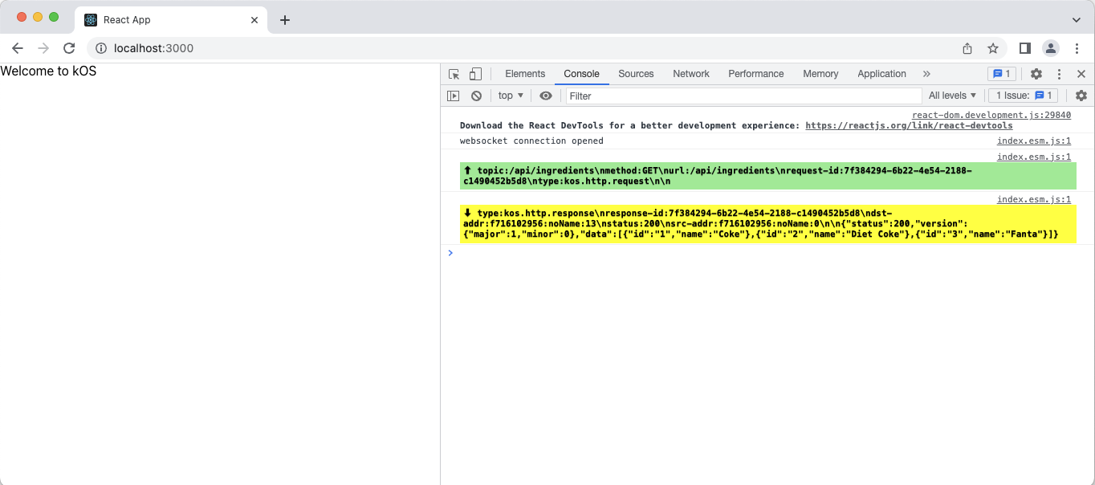This screenshot has height=485, width=1095.
Task: Open the top JavaScript context dropdown
Action: click(x=511, y=96)
